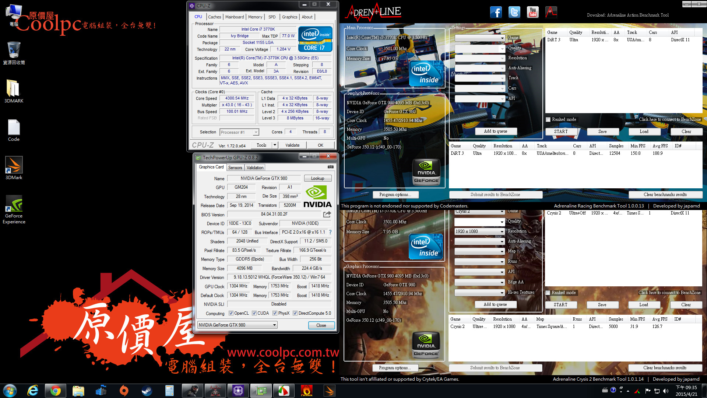Open the 3DMARK folder on desktop
This screenshot has width=707, height=398.
14,91
